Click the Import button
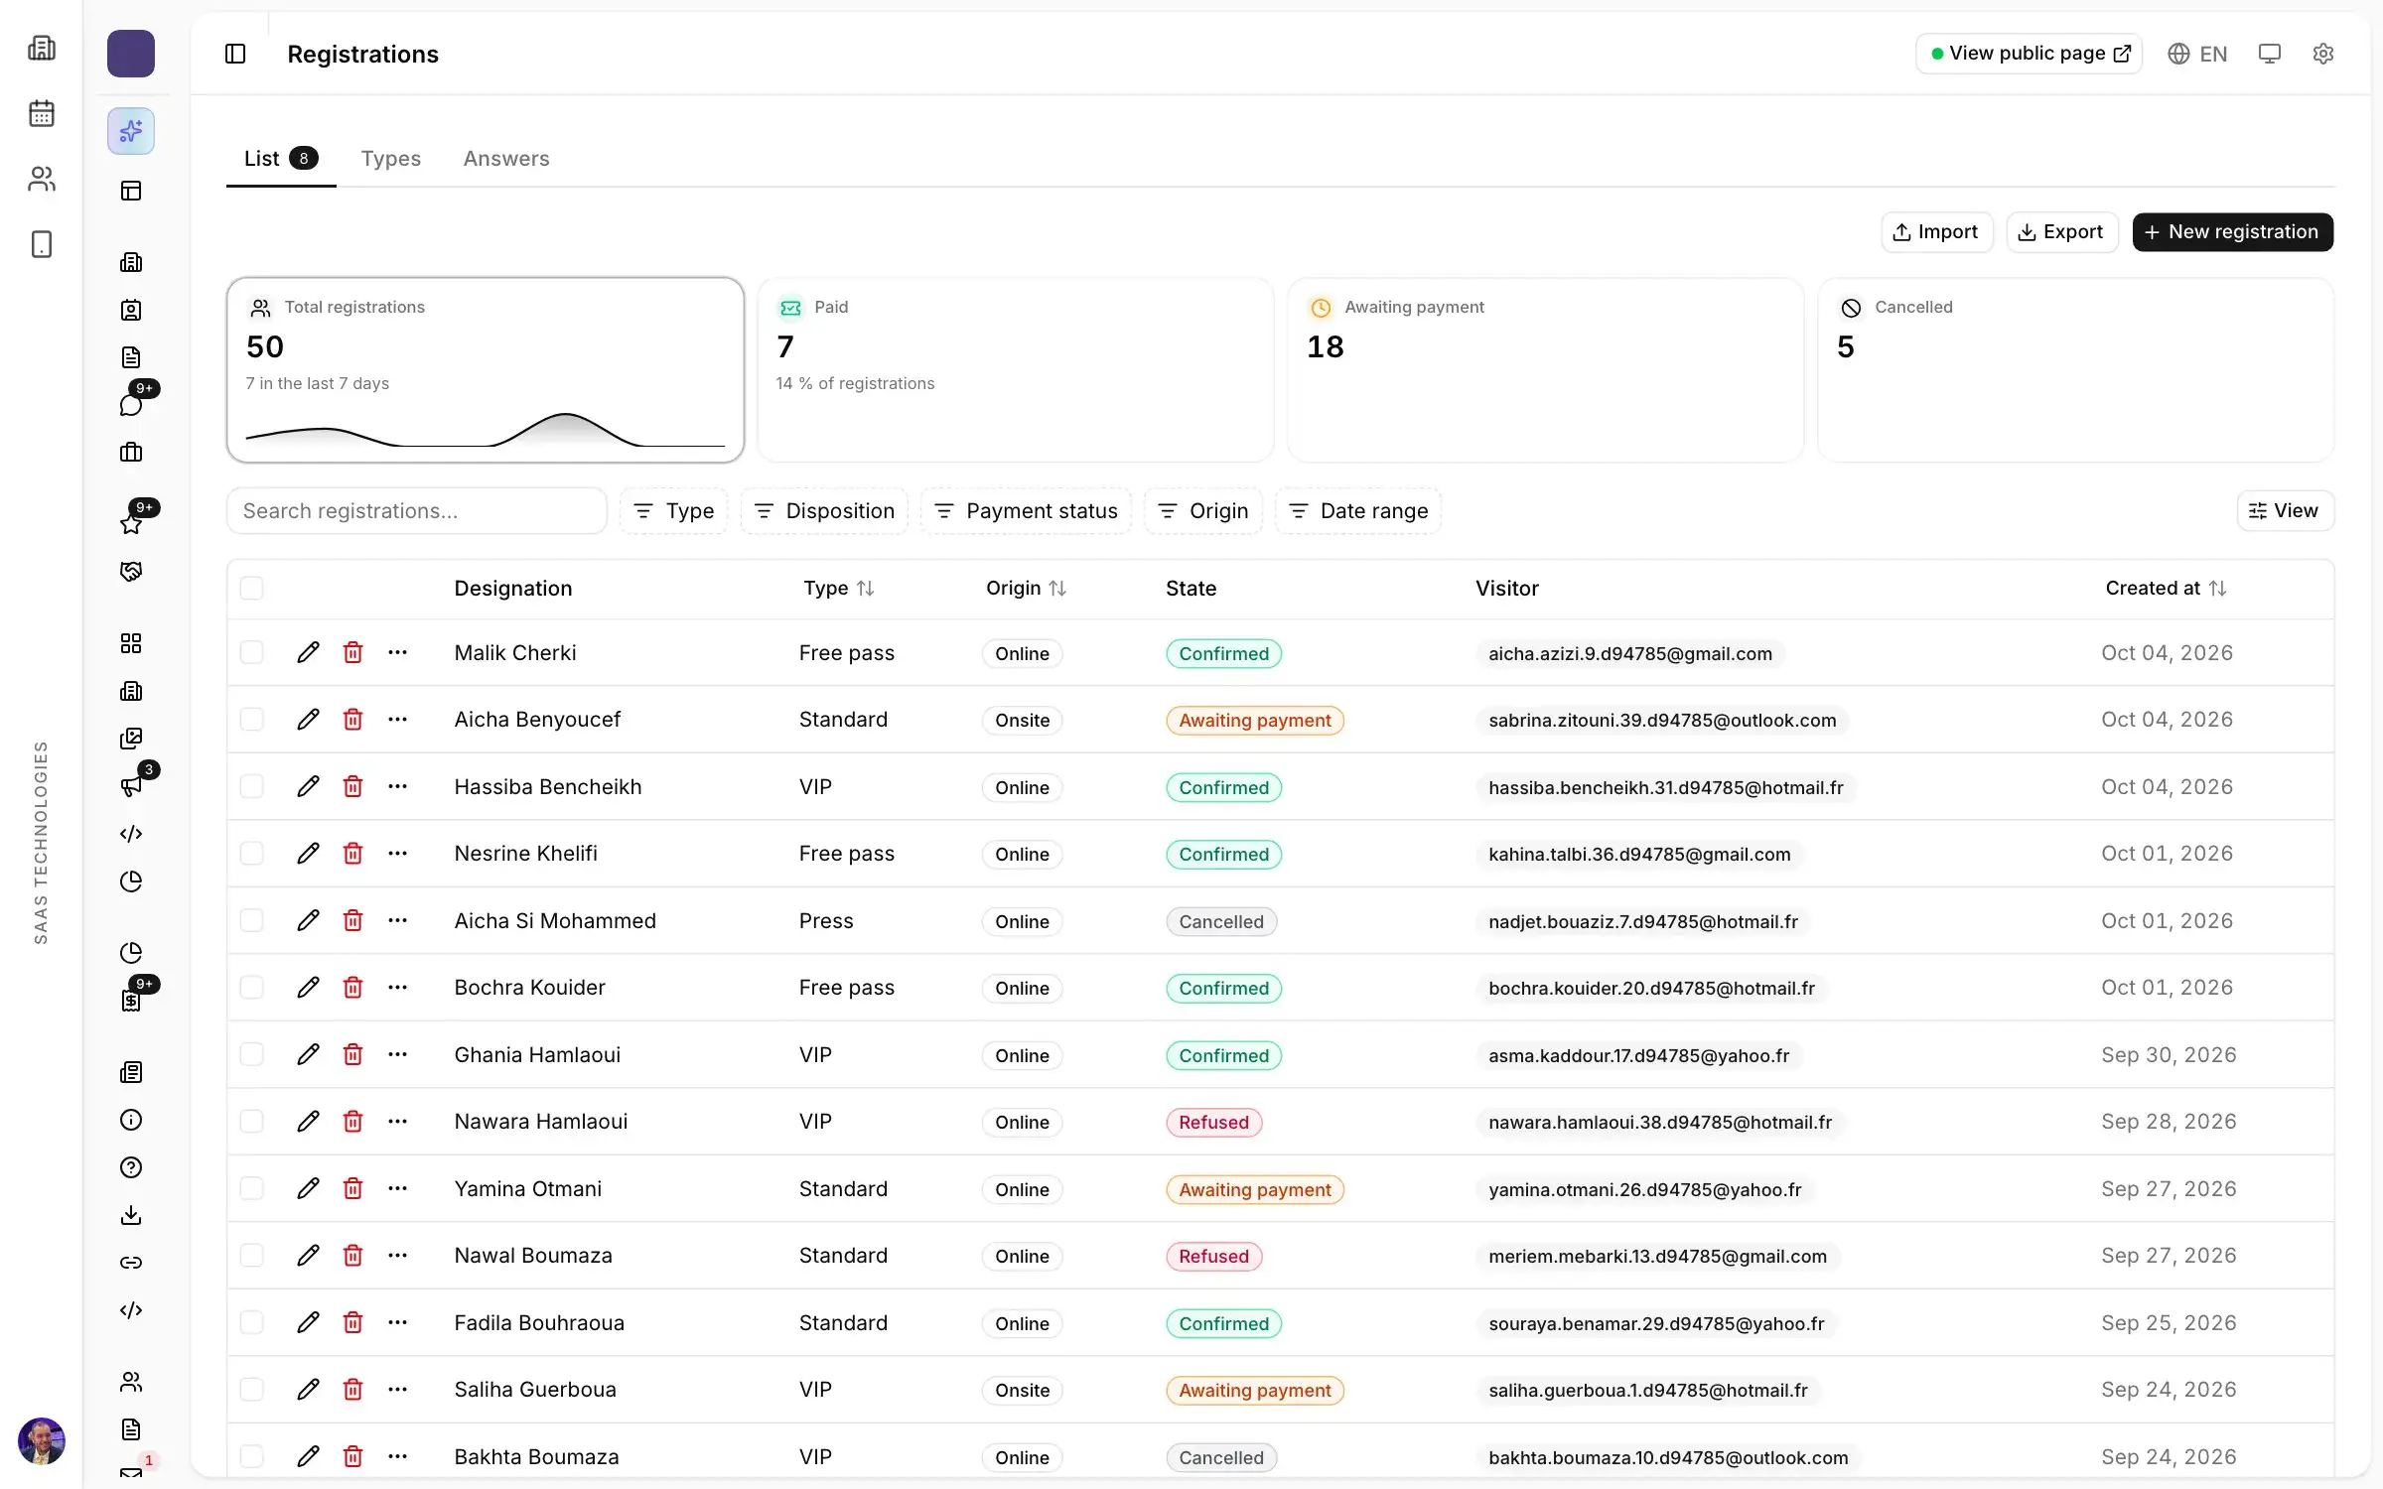The width and height of the screenshot is (2383, 1489). (x=1936, y=231)
